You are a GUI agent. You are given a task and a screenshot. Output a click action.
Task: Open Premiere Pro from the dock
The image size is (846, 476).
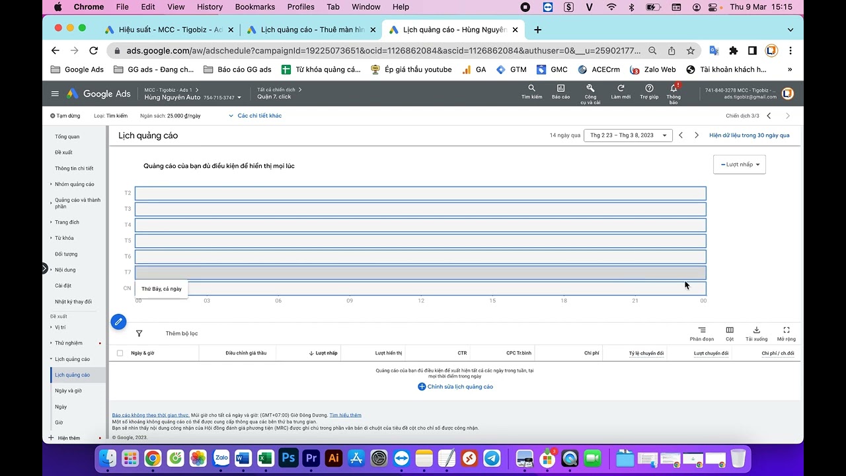[311, 457]
